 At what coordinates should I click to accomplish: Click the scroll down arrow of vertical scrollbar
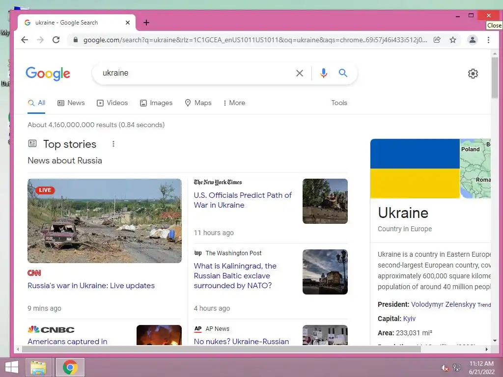pyautogui.click(x=494, y=341)
